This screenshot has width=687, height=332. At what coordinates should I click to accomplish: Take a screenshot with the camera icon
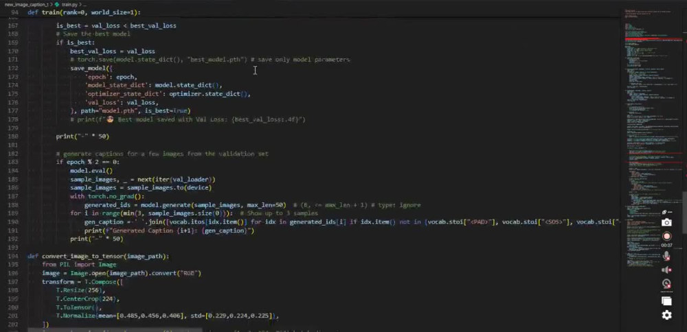coord(666,222)
